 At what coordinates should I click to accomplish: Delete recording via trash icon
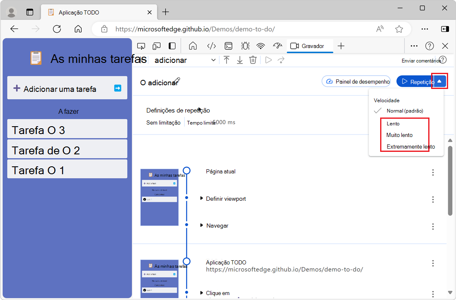coord(253,60)
